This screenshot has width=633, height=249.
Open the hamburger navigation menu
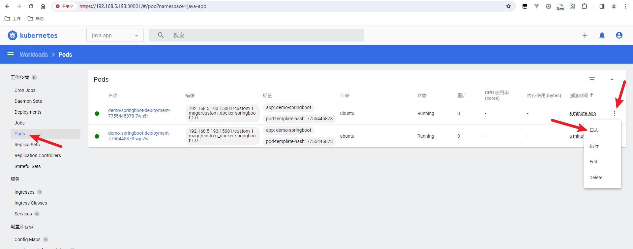[11, 54]
